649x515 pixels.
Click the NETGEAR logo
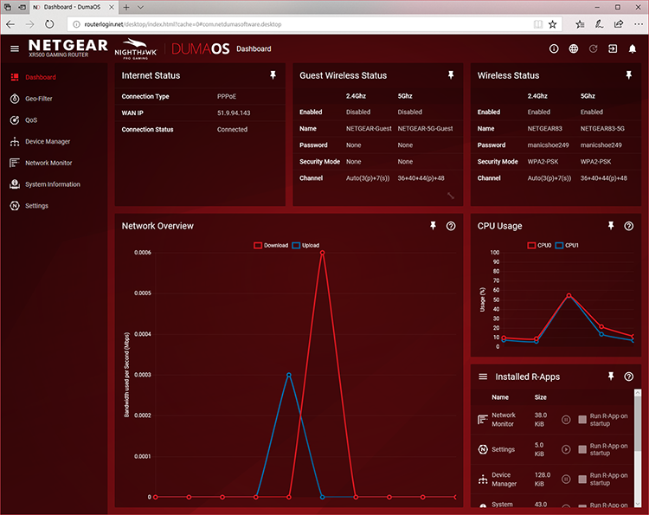pos(67,48)
